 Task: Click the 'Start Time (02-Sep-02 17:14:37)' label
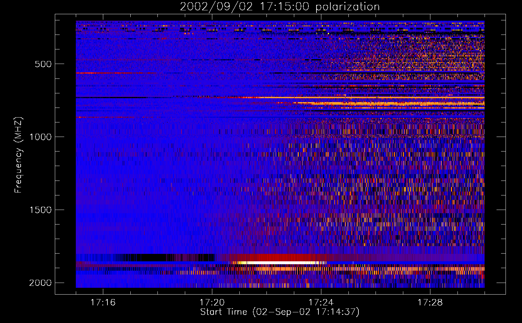click(x=280, y=312)
